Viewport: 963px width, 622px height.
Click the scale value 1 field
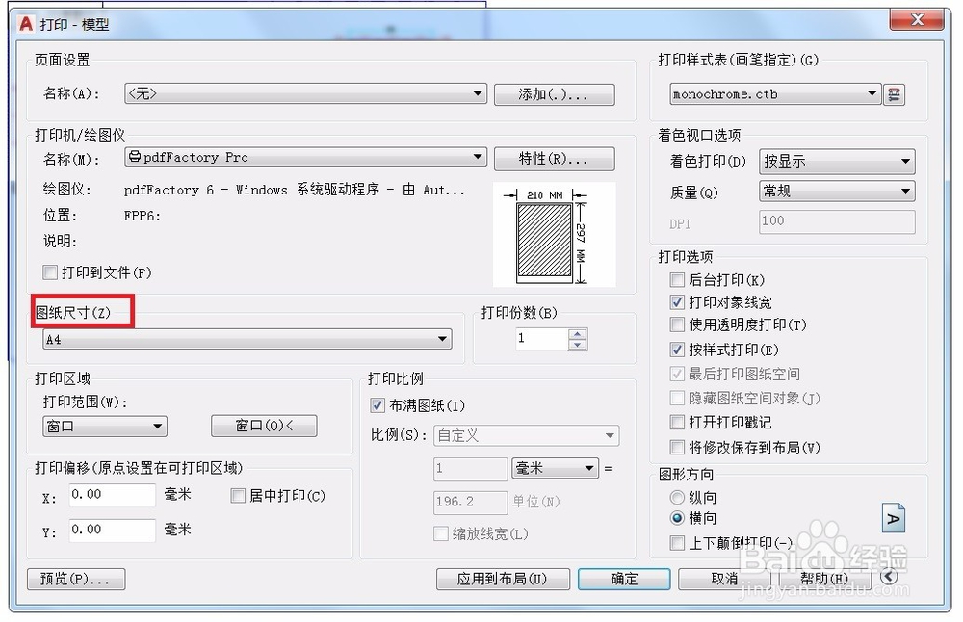471,469
